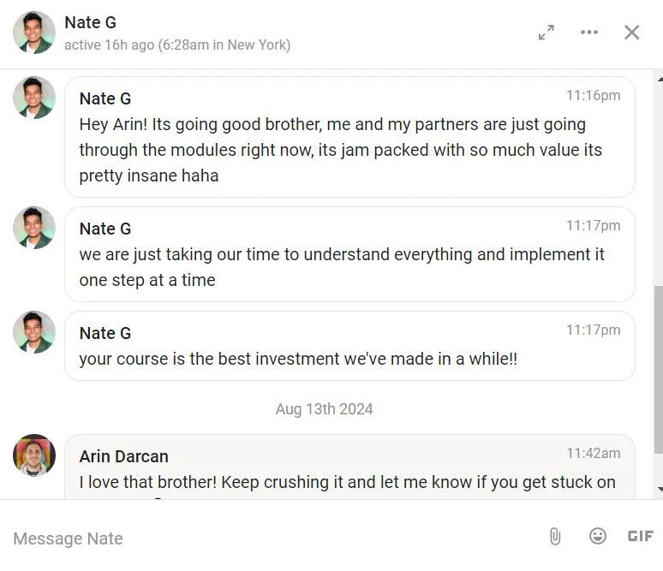Screen dimensions: 663x571
Task: Click the 11:16pm message timestamp
Action: (593, 95)
